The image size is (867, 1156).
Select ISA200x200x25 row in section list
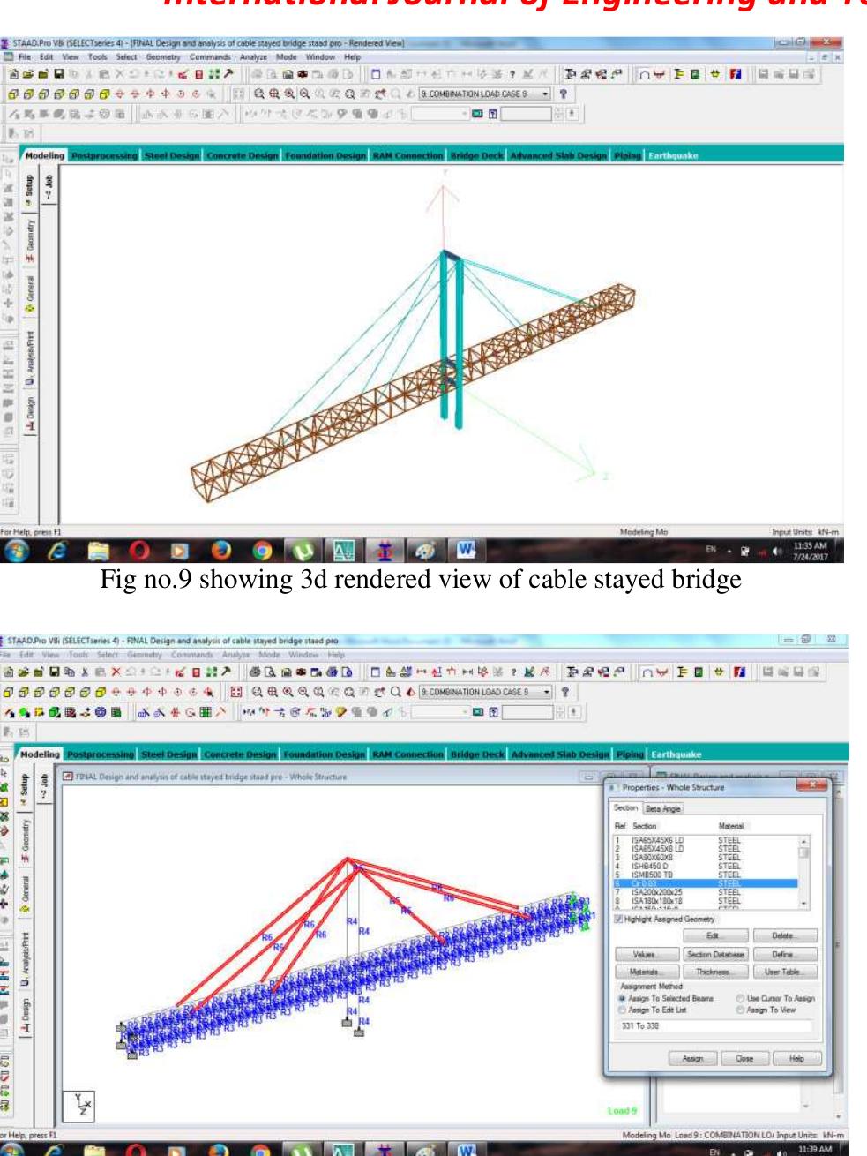point(706,892)
